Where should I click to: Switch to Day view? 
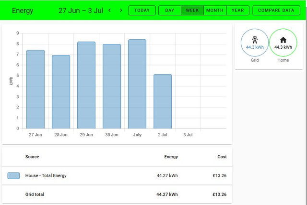point(170,11)
